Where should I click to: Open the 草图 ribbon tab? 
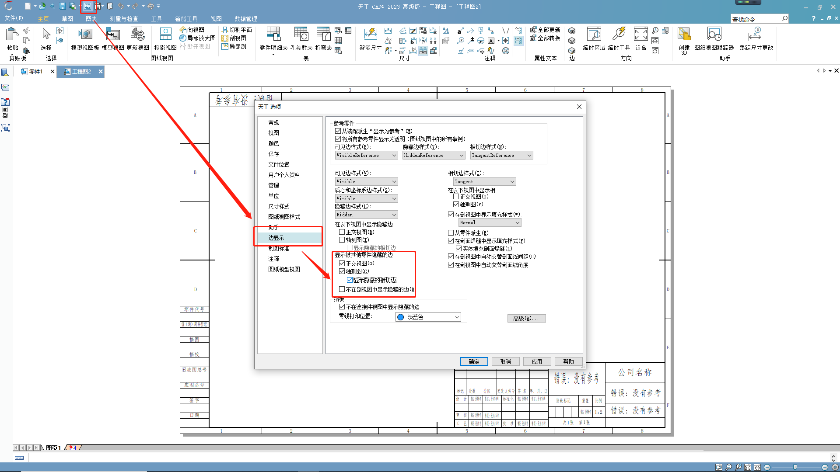coord(67,19)
